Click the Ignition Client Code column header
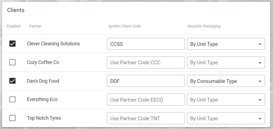 [124, 26]
